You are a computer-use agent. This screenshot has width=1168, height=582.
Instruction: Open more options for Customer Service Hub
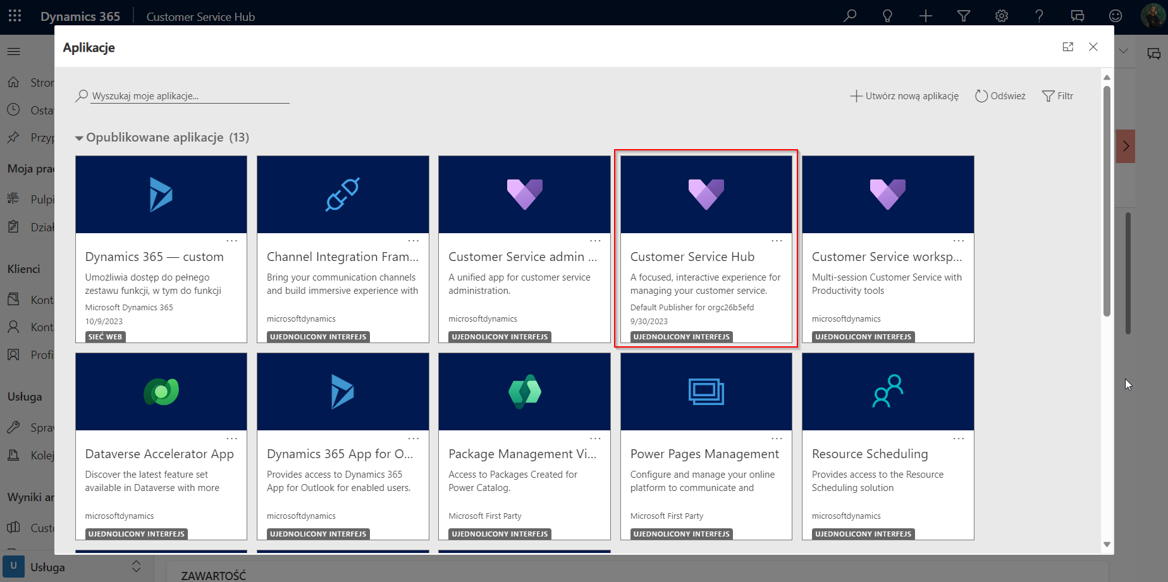coord(777,241)
